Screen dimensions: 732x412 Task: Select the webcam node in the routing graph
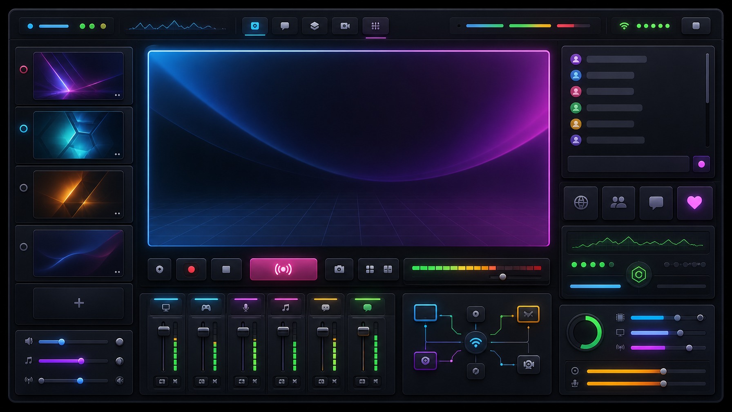click(529, 364)
